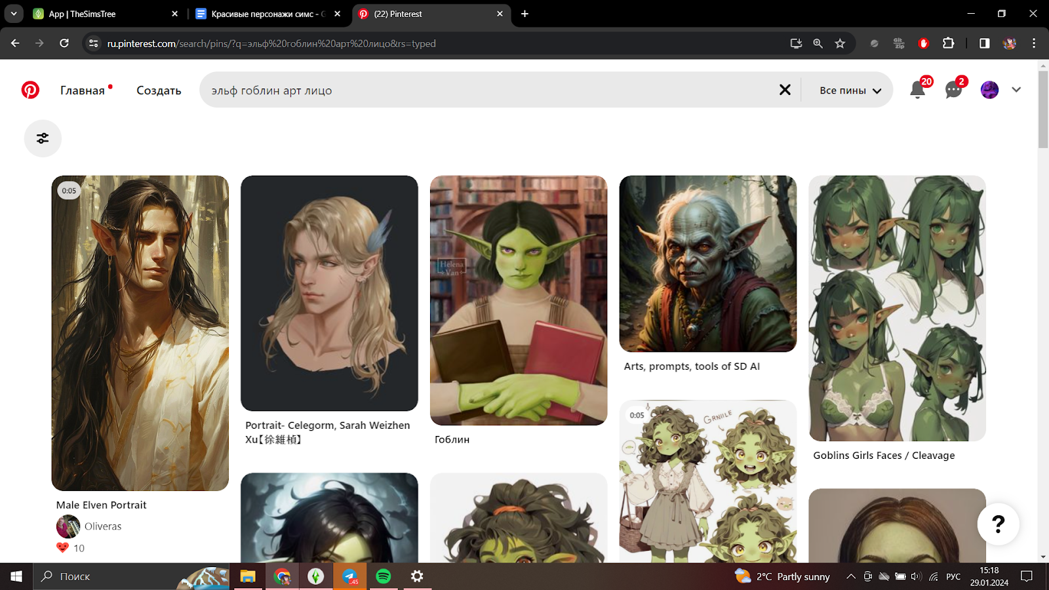Reload the Pinterest page
This screenshot has width=1049, height=590.
click(x=64, y=43)
